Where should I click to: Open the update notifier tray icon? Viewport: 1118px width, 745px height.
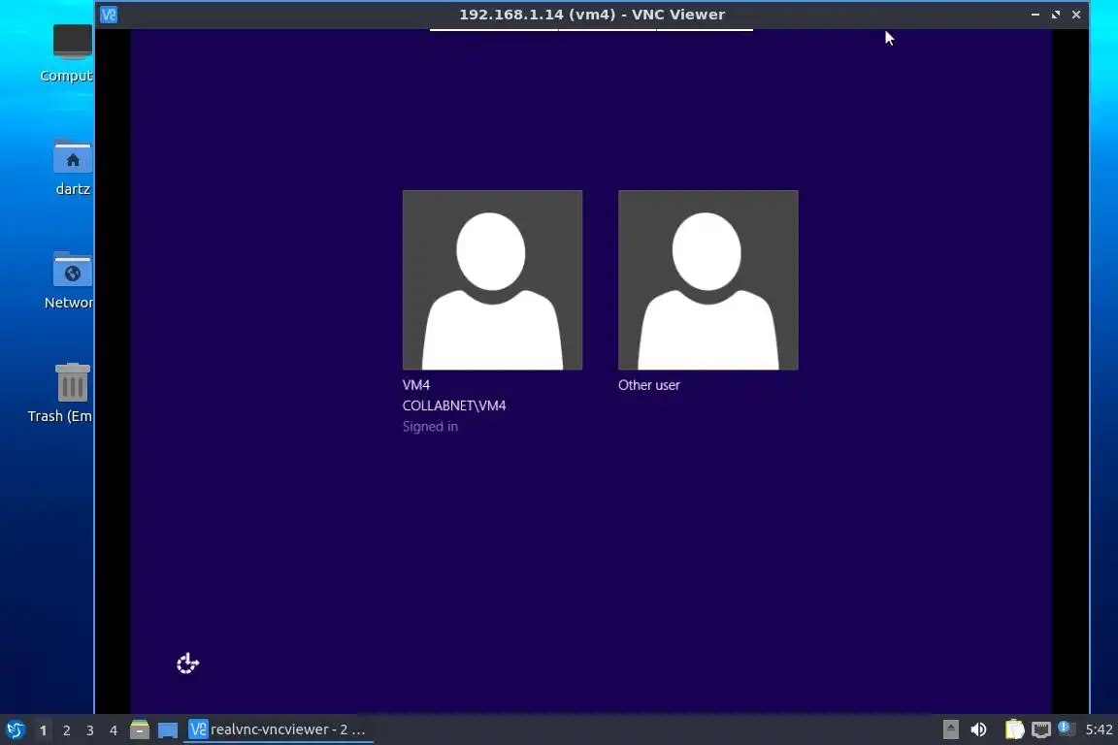1066,728
